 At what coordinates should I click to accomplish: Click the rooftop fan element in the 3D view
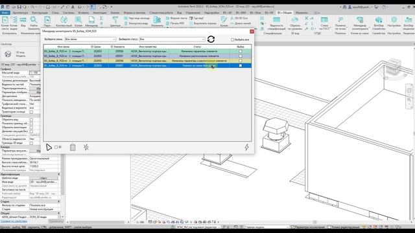[276, 135]
